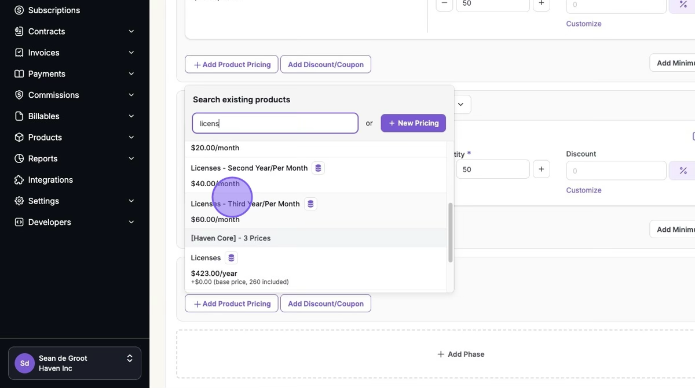The height and width of the screenshot is (388, 695).
Task: Click the Integrations puzzle icon
Action: pos(19,180)
